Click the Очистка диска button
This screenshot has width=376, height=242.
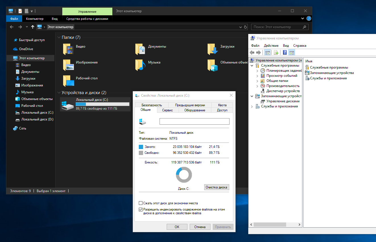coord(217,187)
